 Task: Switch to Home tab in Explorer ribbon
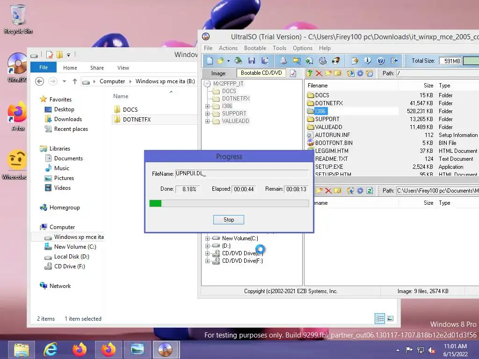coord(70,68)
